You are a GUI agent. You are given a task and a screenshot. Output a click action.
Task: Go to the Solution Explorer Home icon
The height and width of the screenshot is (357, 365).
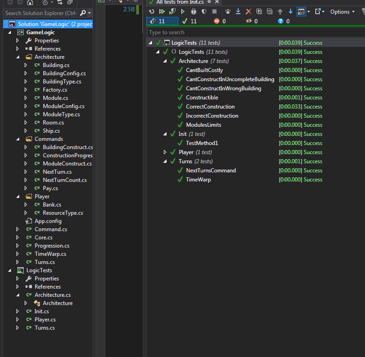(30, 2)
